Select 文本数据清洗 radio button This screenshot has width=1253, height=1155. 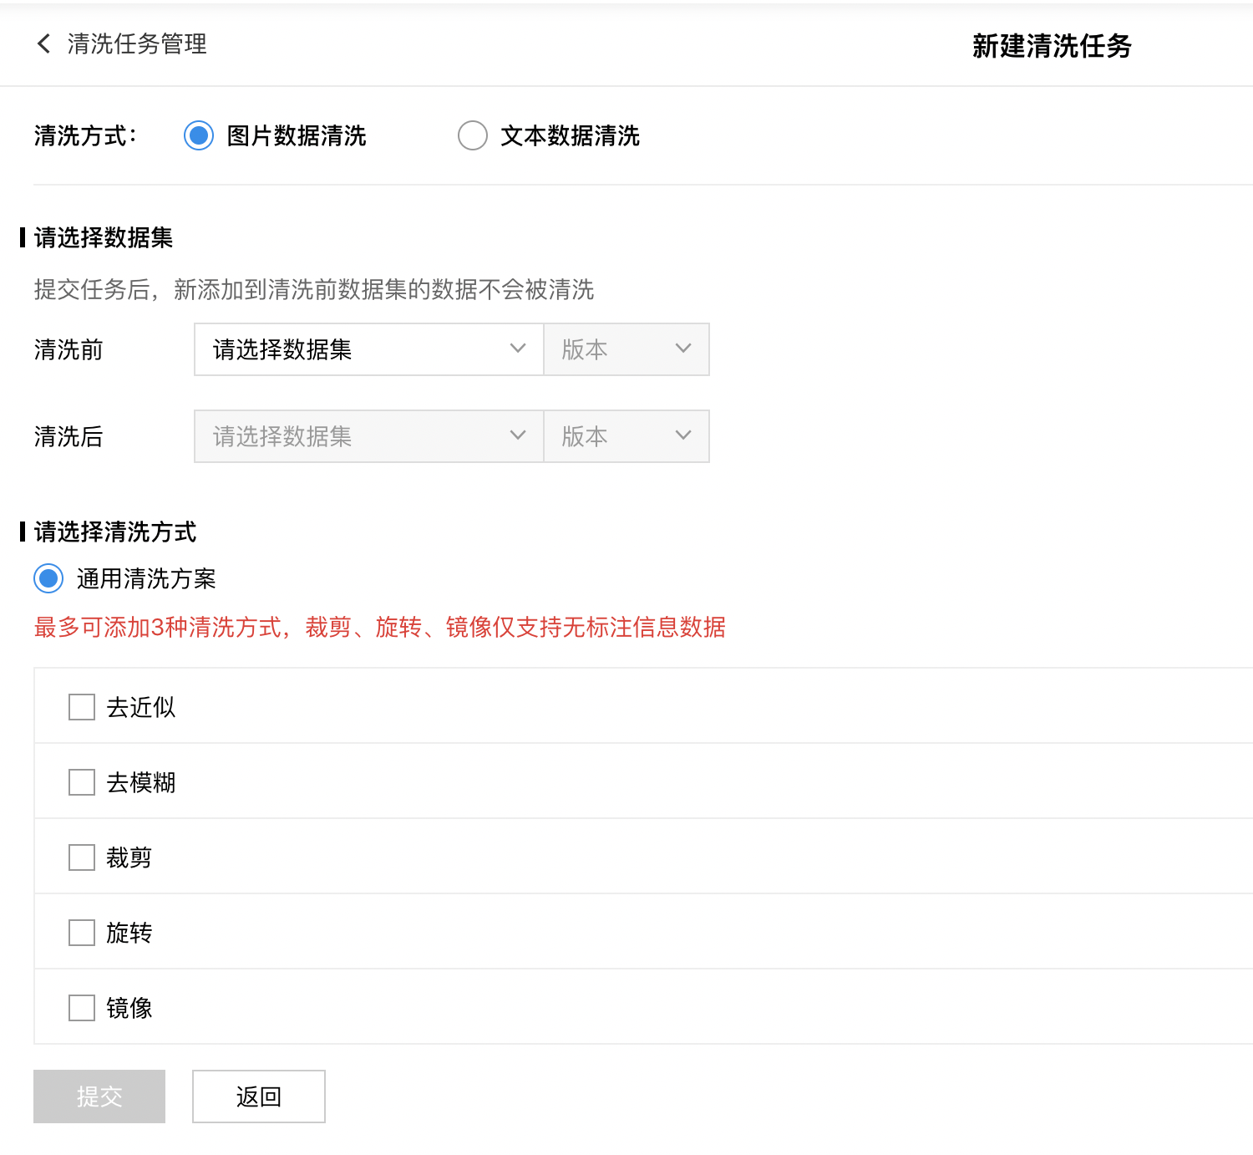tap(473, 135)
